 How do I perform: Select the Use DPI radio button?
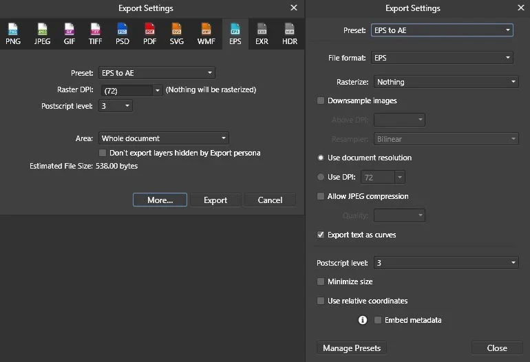tap(321, 177)
